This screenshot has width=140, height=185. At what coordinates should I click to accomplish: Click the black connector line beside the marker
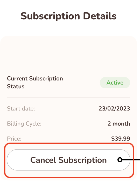[x=131, y=160]
